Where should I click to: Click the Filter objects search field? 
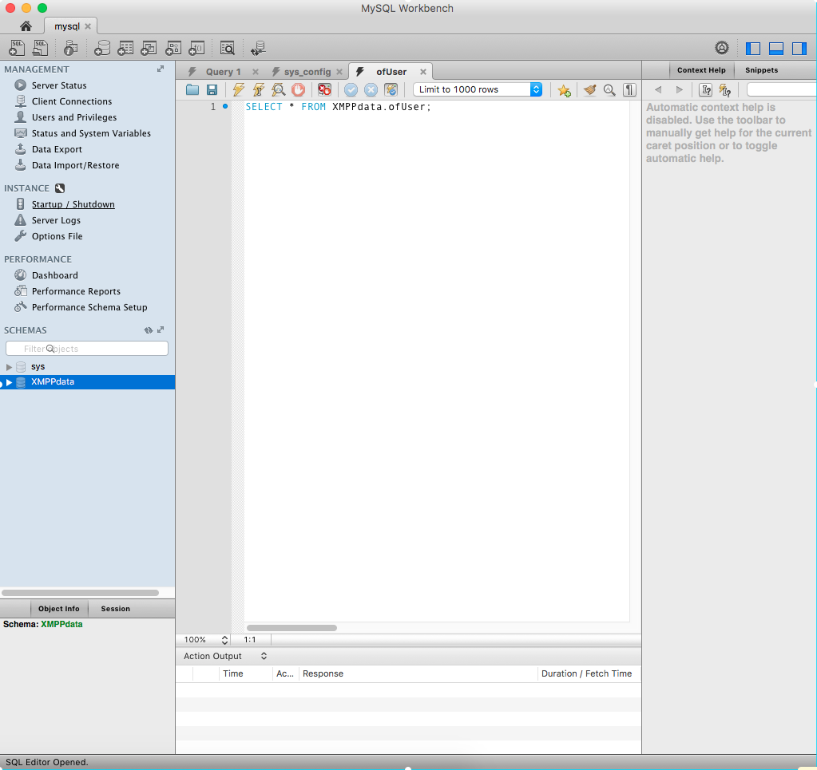click(87, 349)
